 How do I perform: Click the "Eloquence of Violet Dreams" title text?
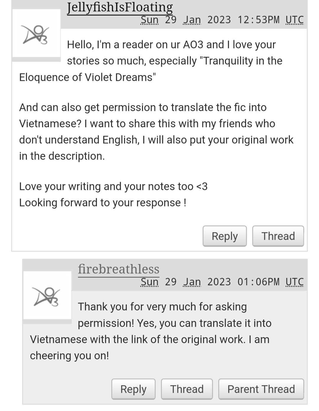(x=87, y=77)
